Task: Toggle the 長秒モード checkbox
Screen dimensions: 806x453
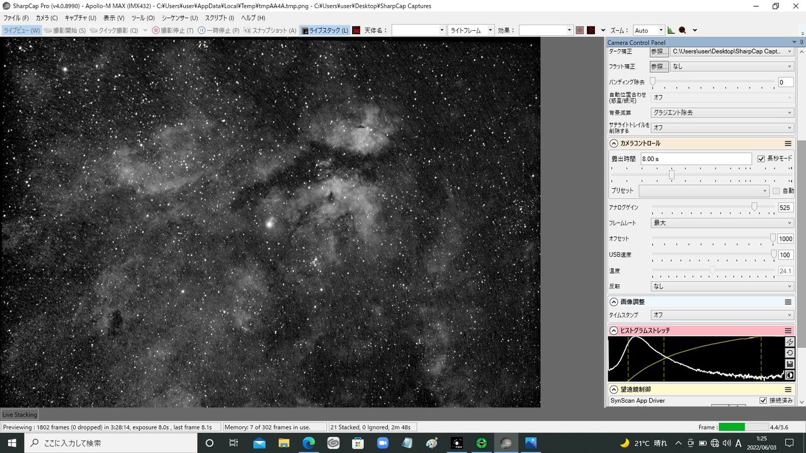Action: [x=761, y=159]
